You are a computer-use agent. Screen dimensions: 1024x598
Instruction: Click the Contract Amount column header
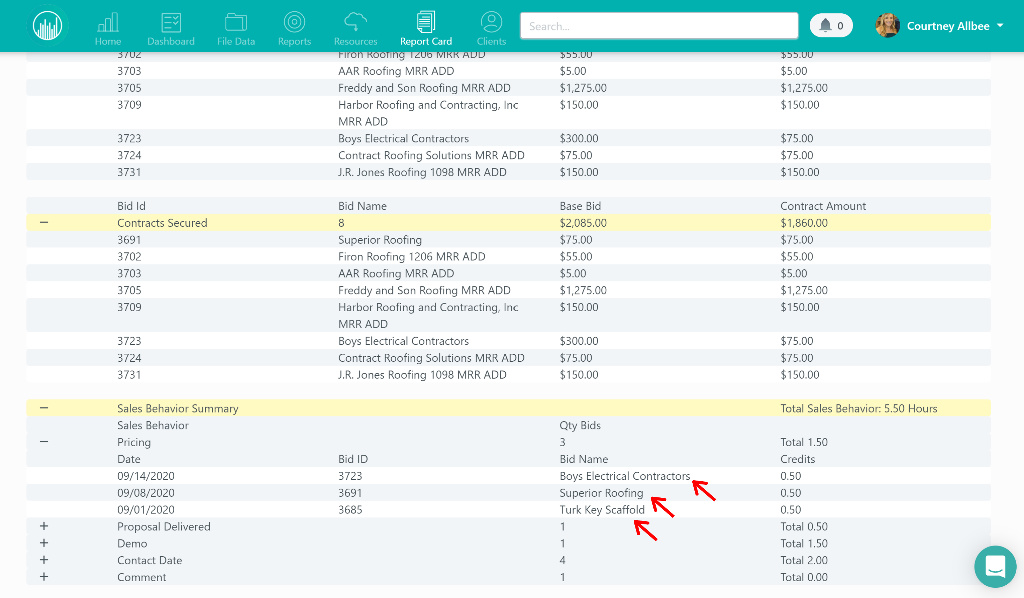(823, 206)
